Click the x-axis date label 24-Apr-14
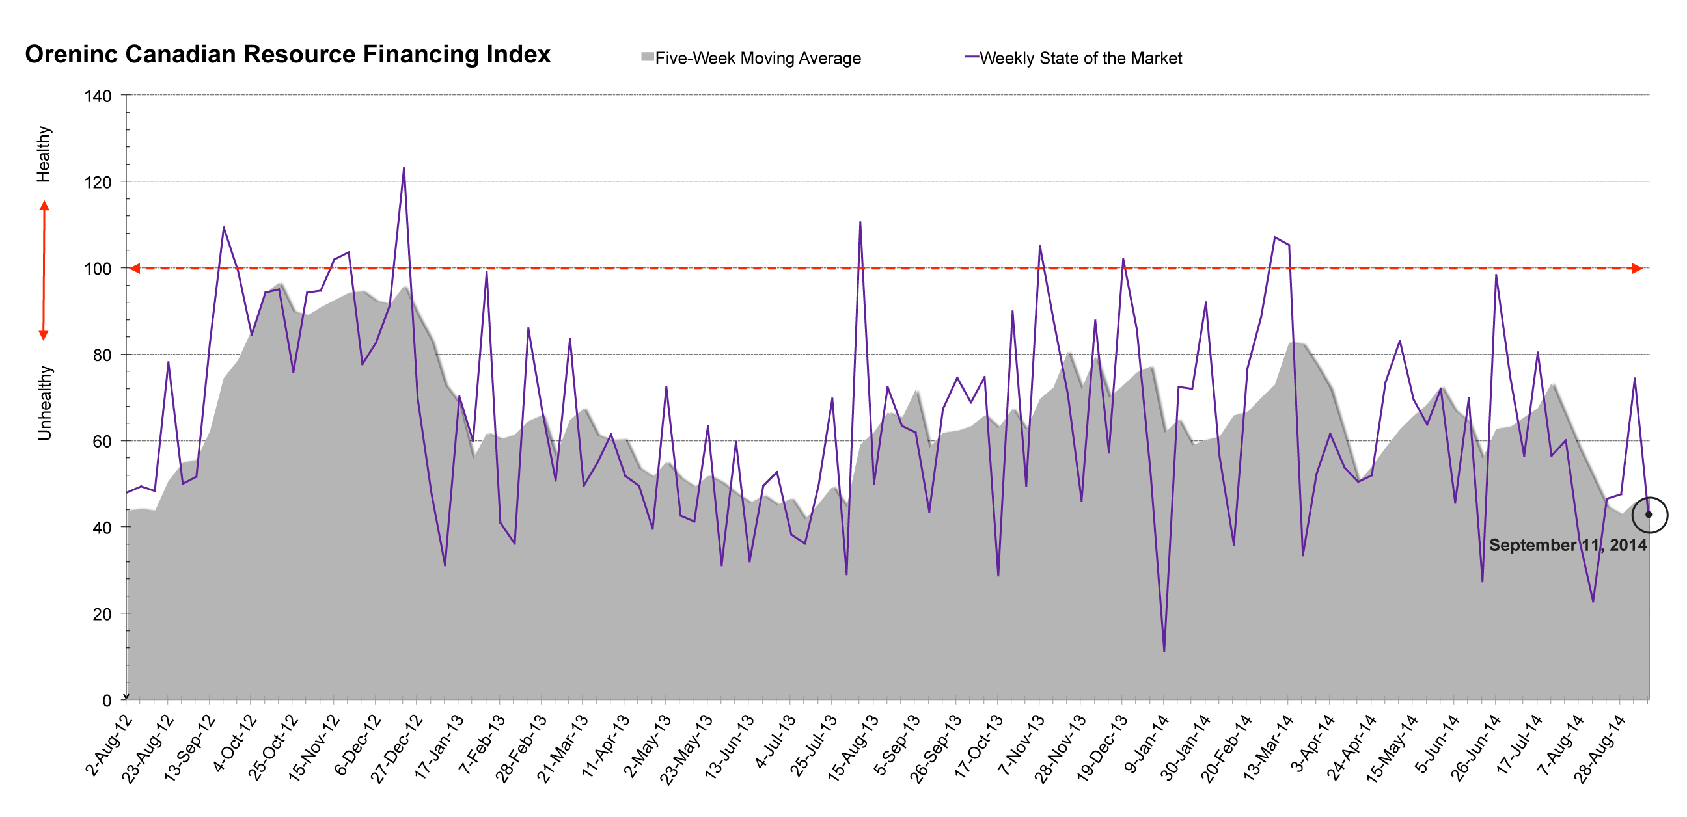Viewport: 1687px width, 817px height. click(x=1351, y=748)
